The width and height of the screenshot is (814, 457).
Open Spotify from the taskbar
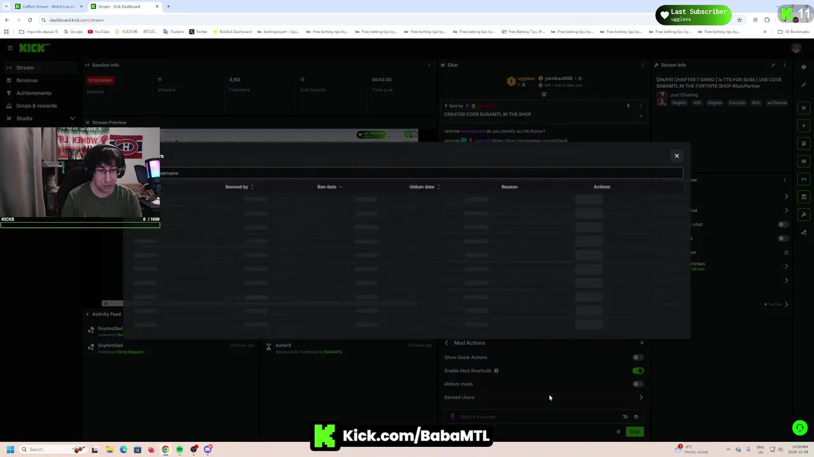tap(180, 449)
